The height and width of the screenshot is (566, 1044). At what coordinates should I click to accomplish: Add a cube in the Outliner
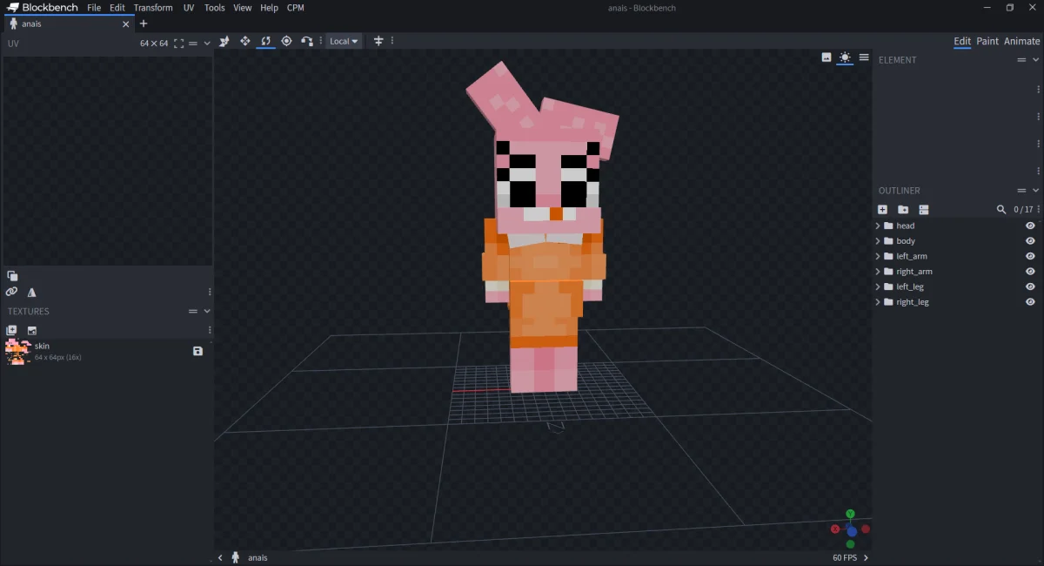point(882,210)
